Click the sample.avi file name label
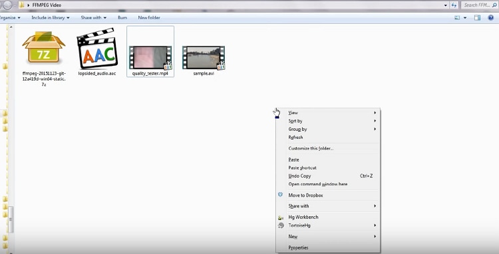The image size is (499, 254). point(204,73)
